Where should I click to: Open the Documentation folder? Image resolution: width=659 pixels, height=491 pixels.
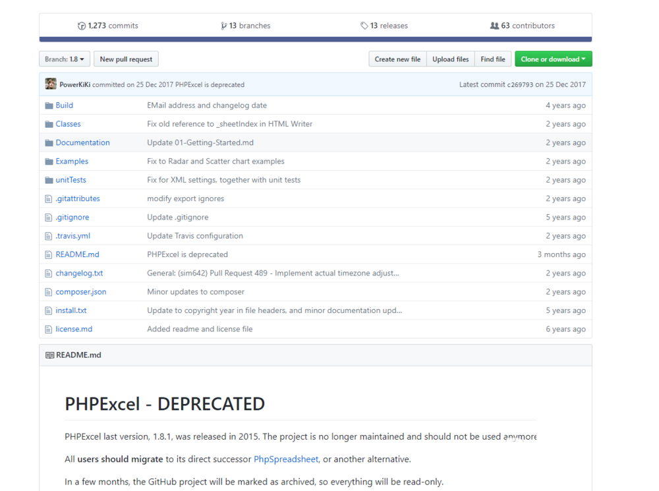pyautogui.click(x=82, y=143)
